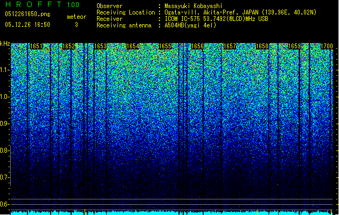Click the 0.8 kHz axis label
Screen dimensions: 339x215
tap(5, 150)
